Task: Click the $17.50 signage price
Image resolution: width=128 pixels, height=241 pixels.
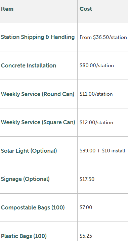Action: [x=87, y=179]
